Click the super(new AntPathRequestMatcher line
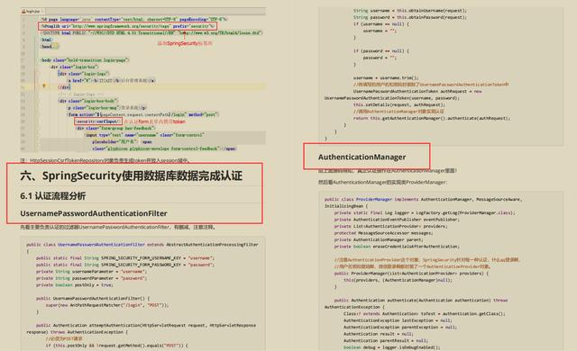 [x=107, y=305]
